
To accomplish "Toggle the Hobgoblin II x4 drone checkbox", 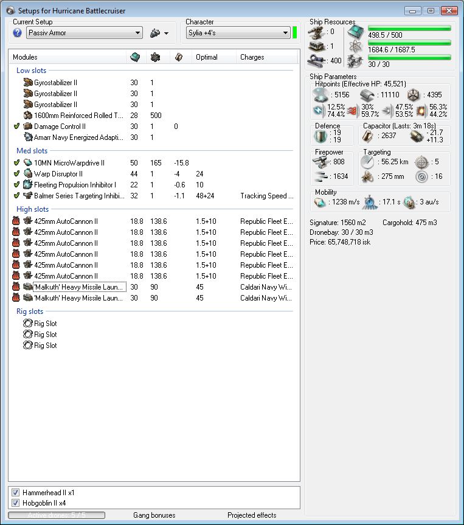I will pos(15,502).
